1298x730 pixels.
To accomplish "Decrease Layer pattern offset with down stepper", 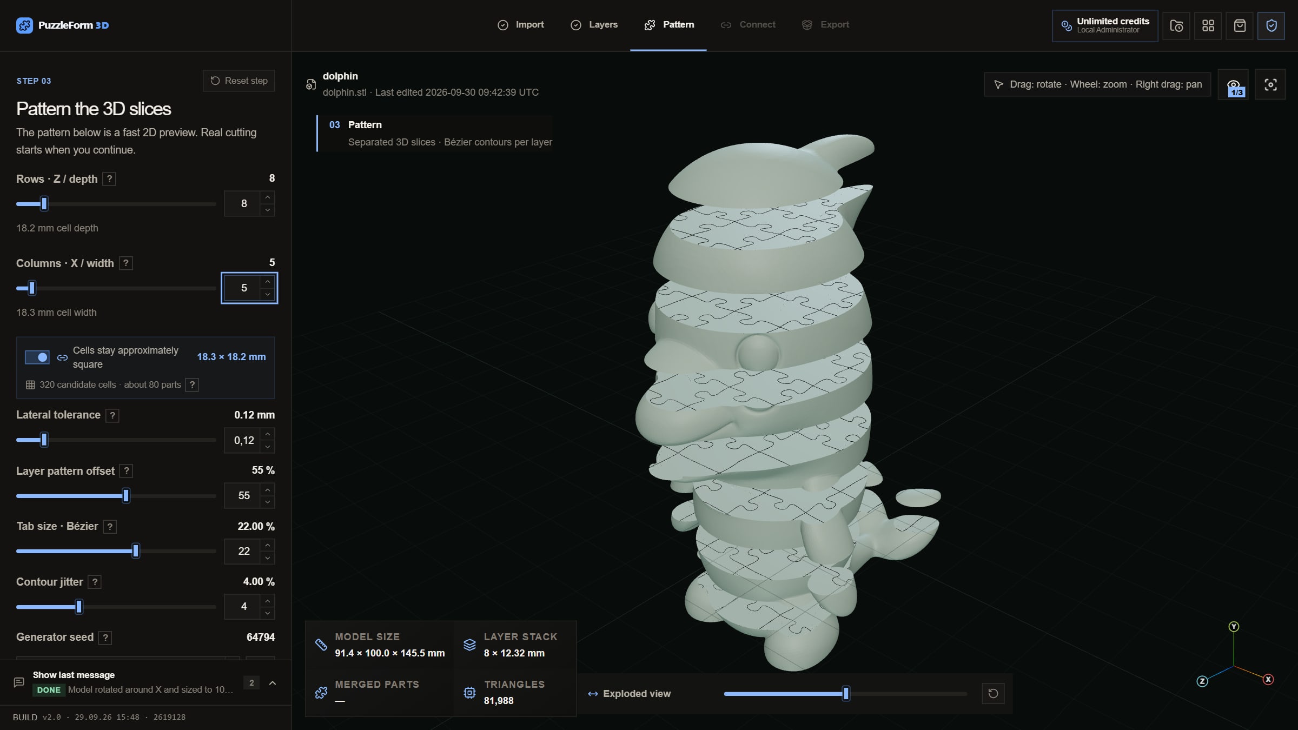I will [267, 502].
